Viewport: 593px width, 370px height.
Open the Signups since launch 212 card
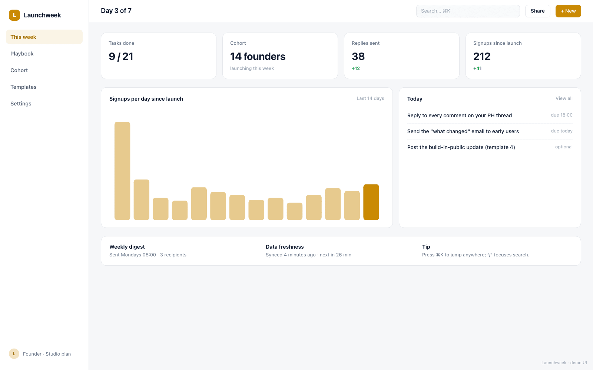coord(523,56)
